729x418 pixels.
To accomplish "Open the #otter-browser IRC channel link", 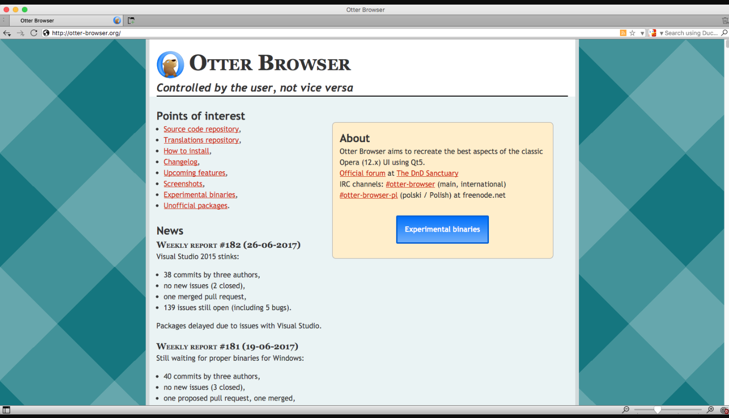I will (x=410, y=184).
